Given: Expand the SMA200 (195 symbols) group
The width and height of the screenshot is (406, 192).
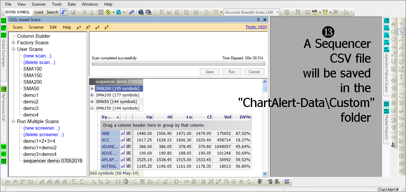Looking at the screenshot, I should pyautogui.click(x=92, y=89).
